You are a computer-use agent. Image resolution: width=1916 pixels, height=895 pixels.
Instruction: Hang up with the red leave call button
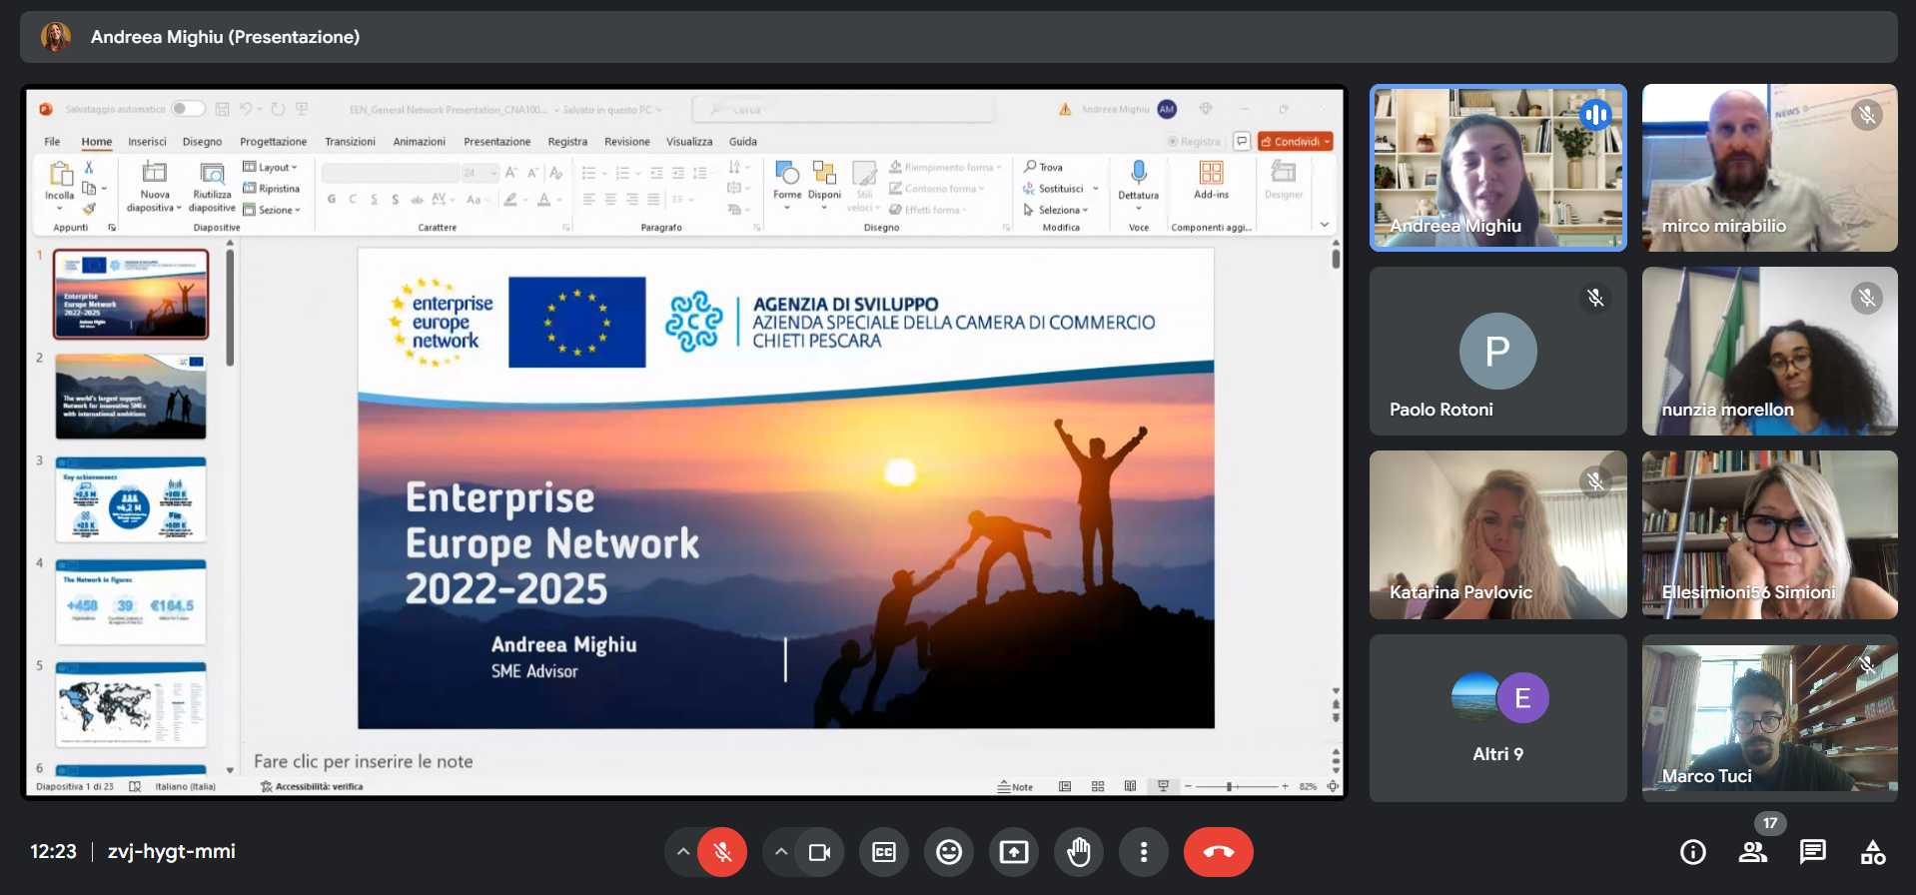(x=1218, y=852)
